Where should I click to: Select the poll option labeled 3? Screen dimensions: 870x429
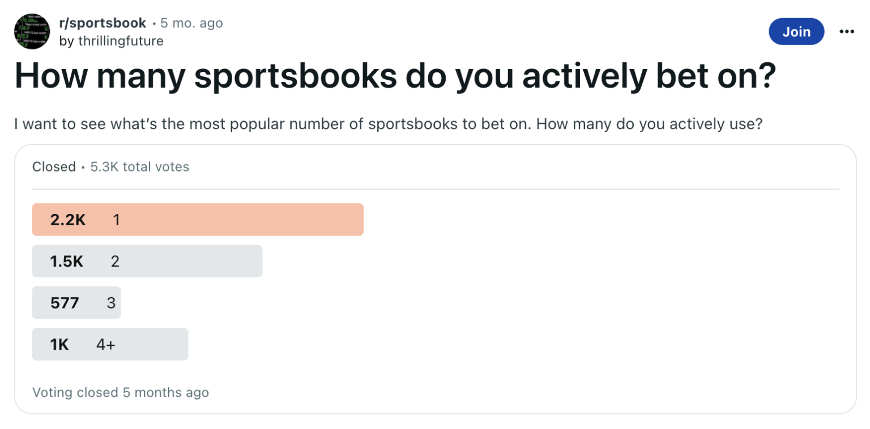tap(76, 303)
